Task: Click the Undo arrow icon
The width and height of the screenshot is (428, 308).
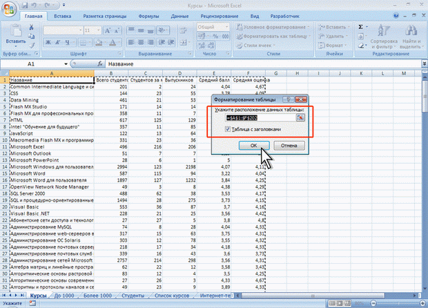Action: pyautogui.click(x=35, y=6)
